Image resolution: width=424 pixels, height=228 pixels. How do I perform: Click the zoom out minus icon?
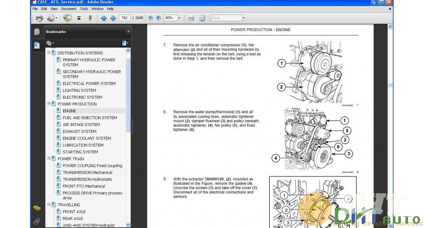click(151, 18)
